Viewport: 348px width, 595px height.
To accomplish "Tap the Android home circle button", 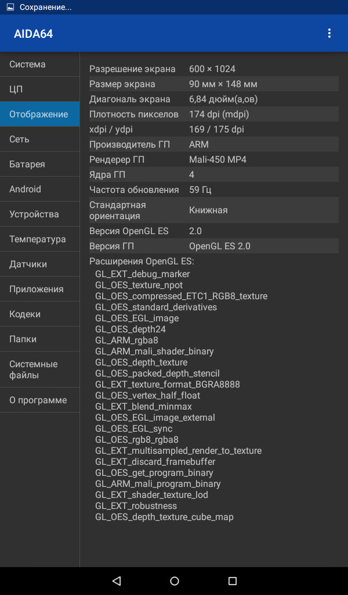I will click(x=174, y=580).
